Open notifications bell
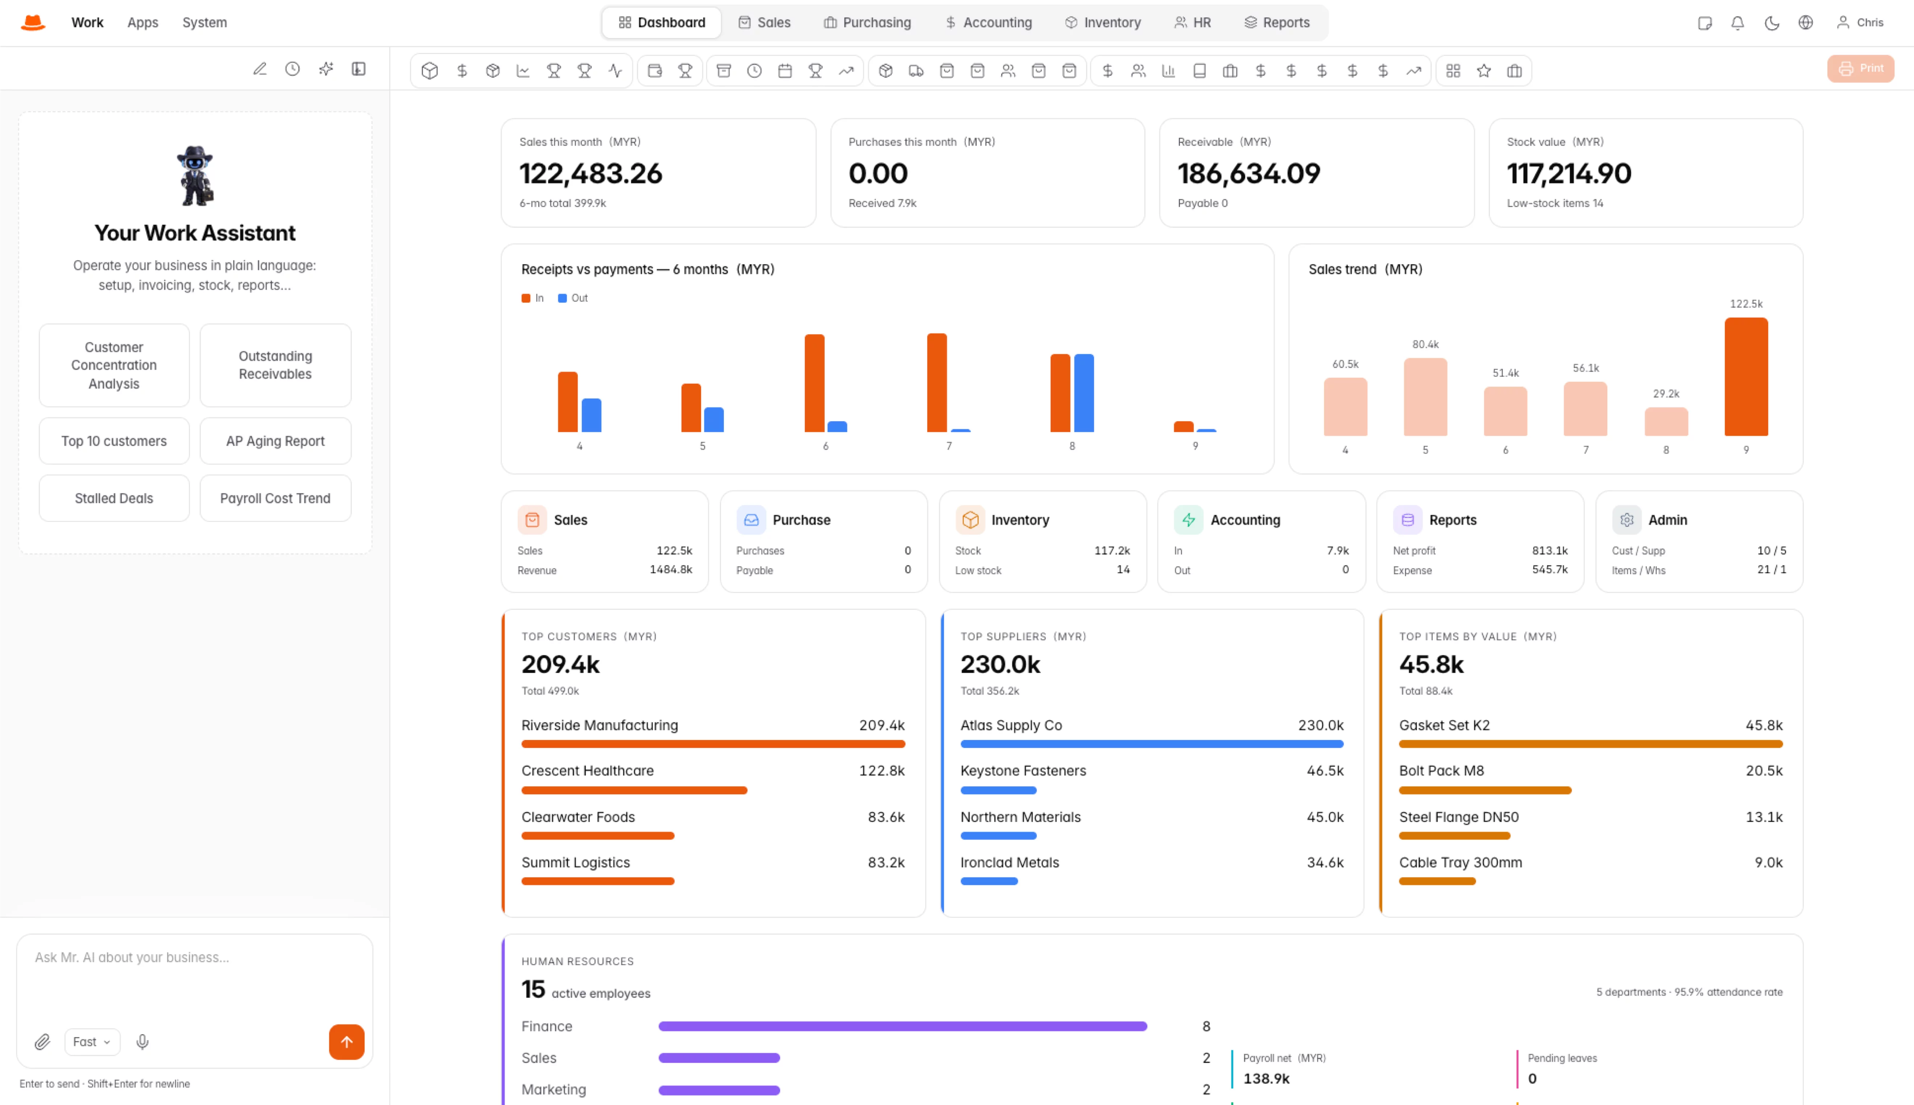 [1737, 23]
